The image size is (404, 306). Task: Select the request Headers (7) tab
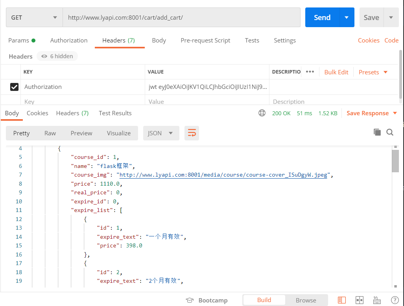[118, 41]
